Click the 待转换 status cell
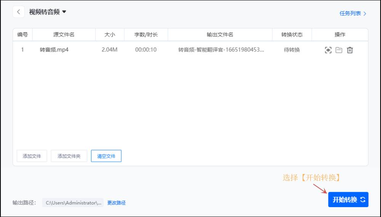 point(292,50)
